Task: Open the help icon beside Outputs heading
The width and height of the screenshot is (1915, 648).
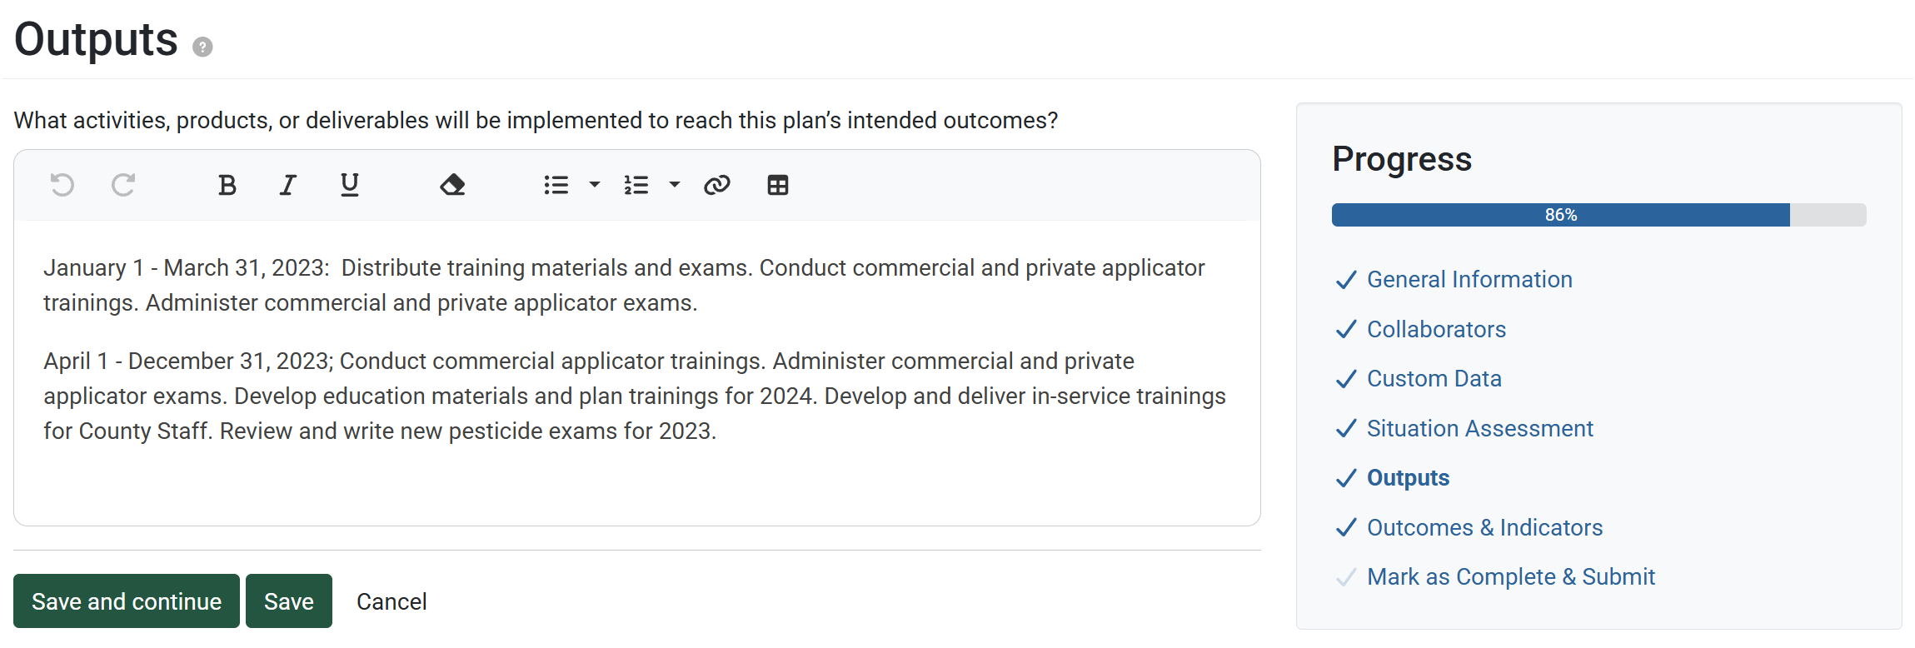Action: 202,47
